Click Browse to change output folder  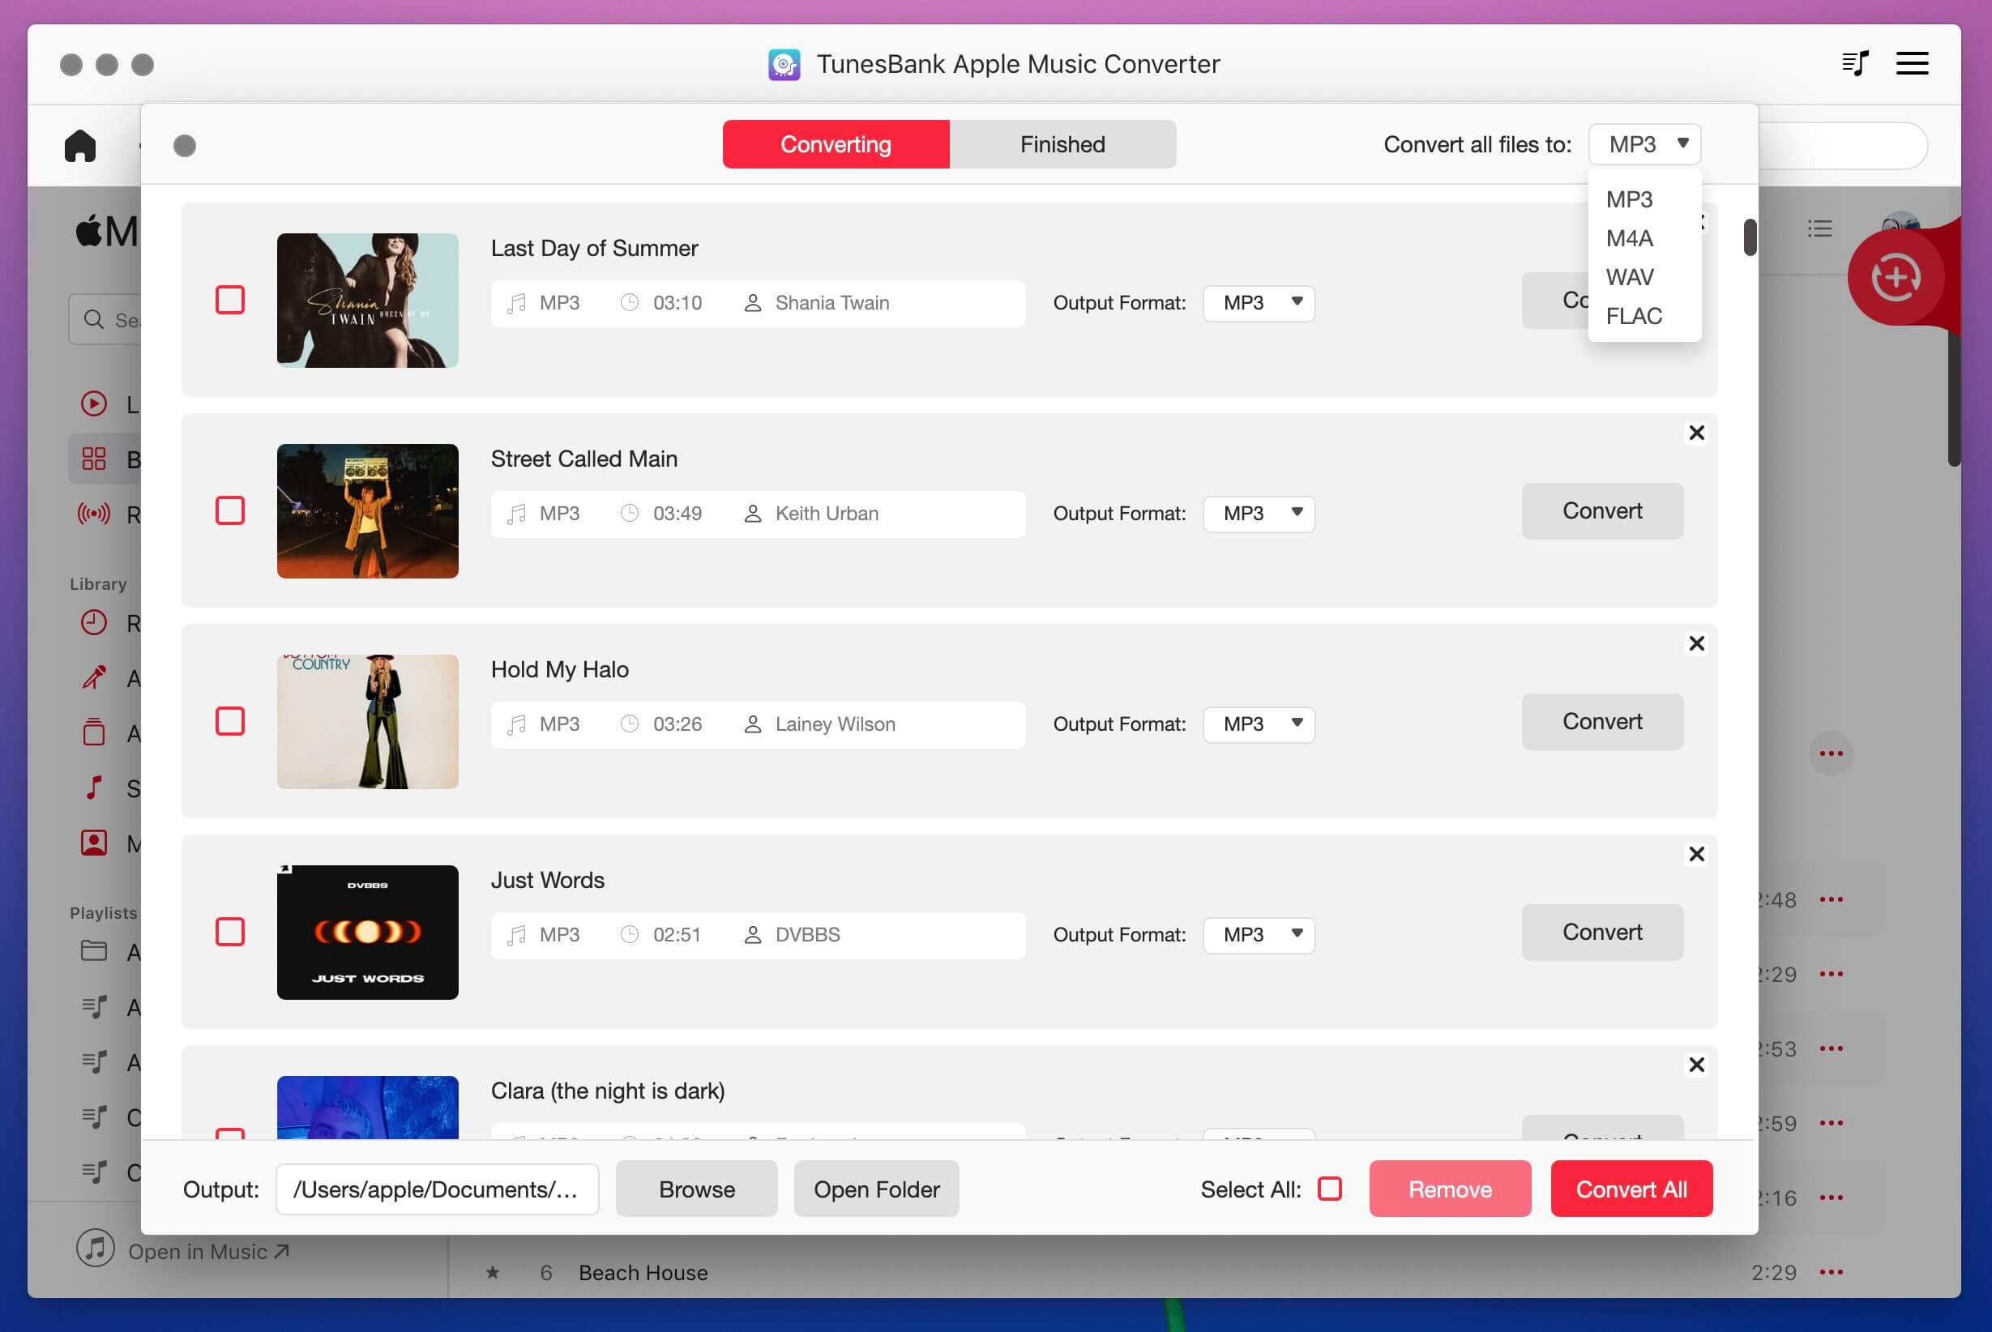click(695, 1188)
